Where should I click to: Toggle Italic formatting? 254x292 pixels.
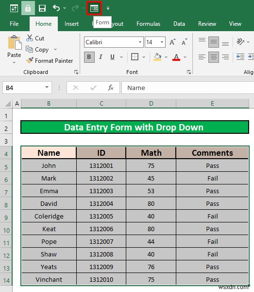pos(101,57)
